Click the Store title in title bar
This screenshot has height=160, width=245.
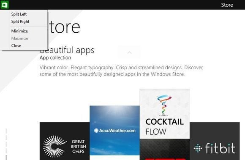tap(227, 5)
